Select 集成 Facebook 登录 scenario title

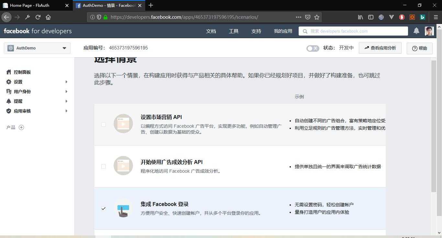pos(164,204)
